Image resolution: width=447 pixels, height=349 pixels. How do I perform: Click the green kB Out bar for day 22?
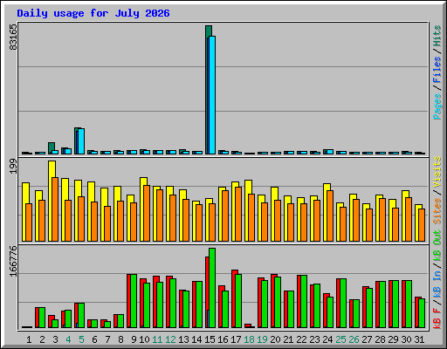pos(304,302)
